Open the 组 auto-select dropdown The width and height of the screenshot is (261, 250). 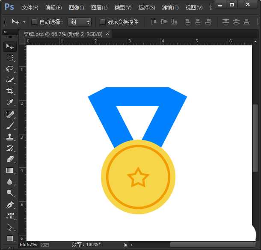[x=80, y=22]
